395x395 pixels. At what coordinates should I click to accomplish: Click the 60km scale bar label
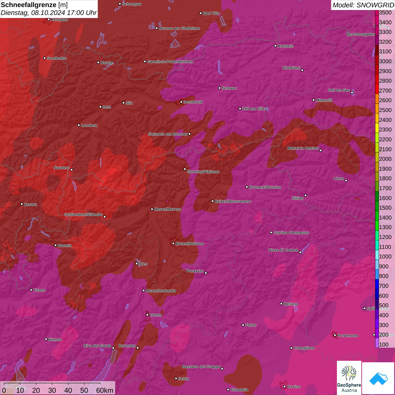pos(105,390)
